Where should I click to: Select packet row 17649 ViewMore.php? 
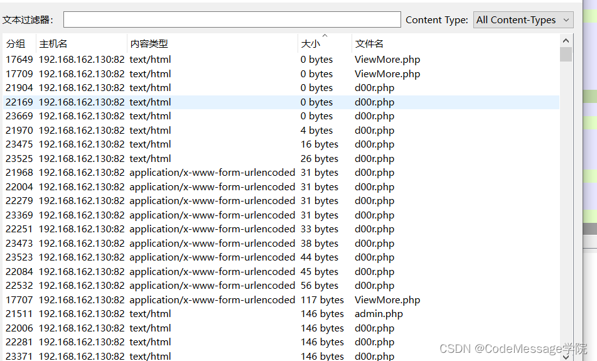(x=281, y=60)
